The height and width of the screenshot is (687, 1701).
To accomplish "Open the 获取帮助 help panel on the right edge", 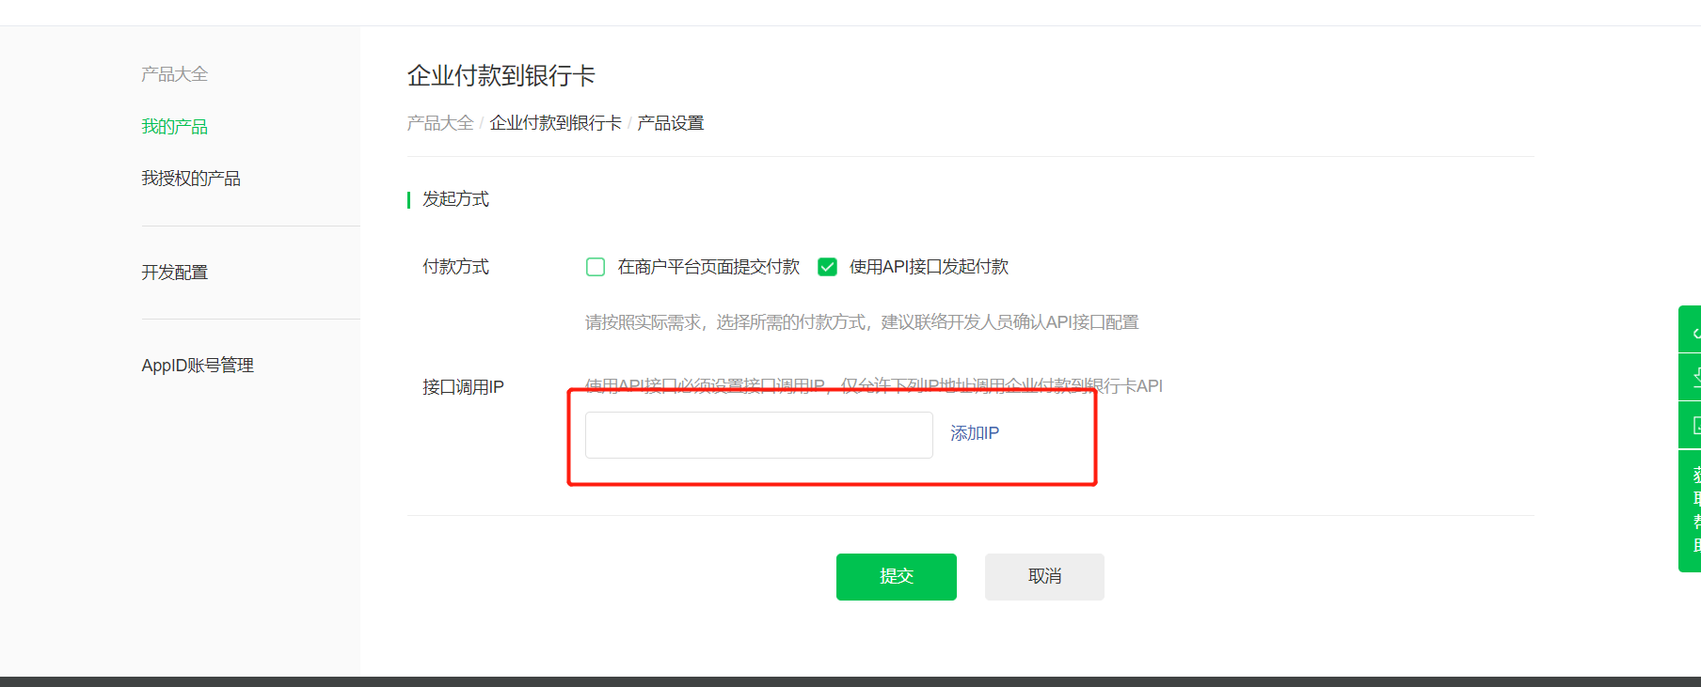I will pyautogui.click(x=1692, y=510).
